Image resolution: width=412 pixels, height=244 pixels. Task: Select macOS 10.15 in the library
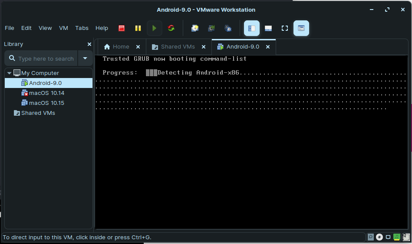tap(46, 103)
